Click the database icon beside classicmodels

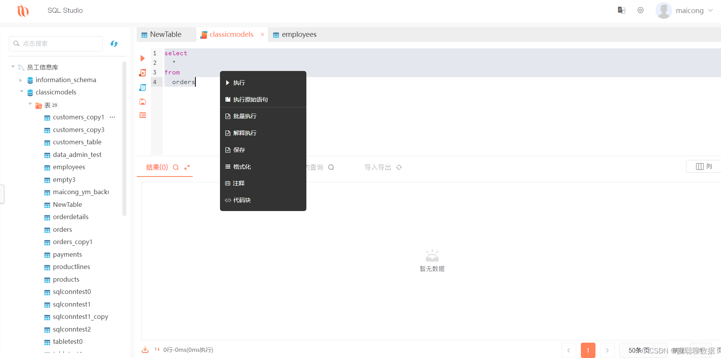[x=30, y=92]
